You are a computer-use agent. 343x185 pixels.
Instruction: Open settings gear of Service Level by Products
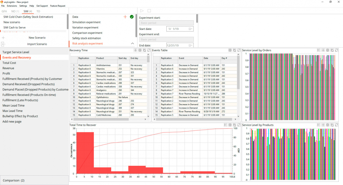pos(327,125)
